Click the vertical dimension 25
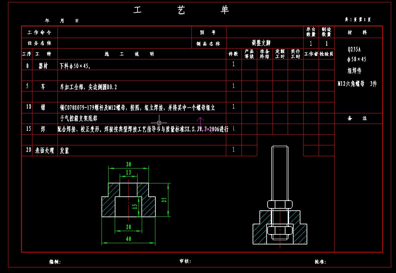 coord(165,200)
